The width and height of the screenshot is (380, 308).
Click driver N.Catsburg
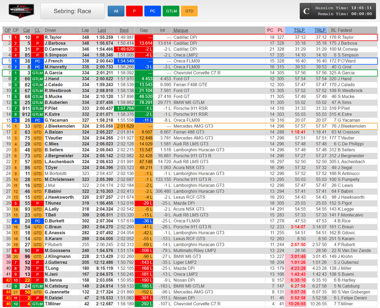point(56,287)
